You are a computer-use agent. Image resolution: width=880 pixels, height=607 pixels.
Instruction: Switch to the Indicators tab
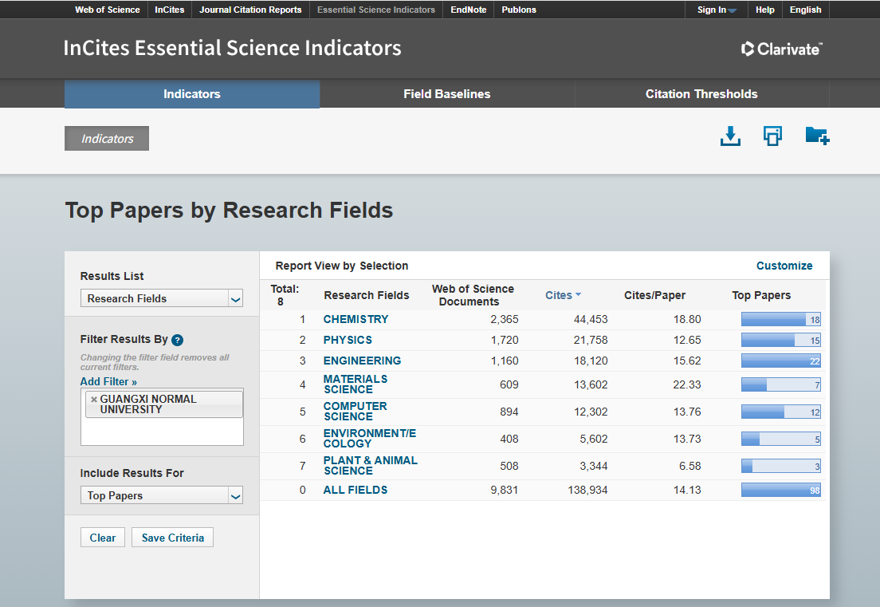(192, 94)
